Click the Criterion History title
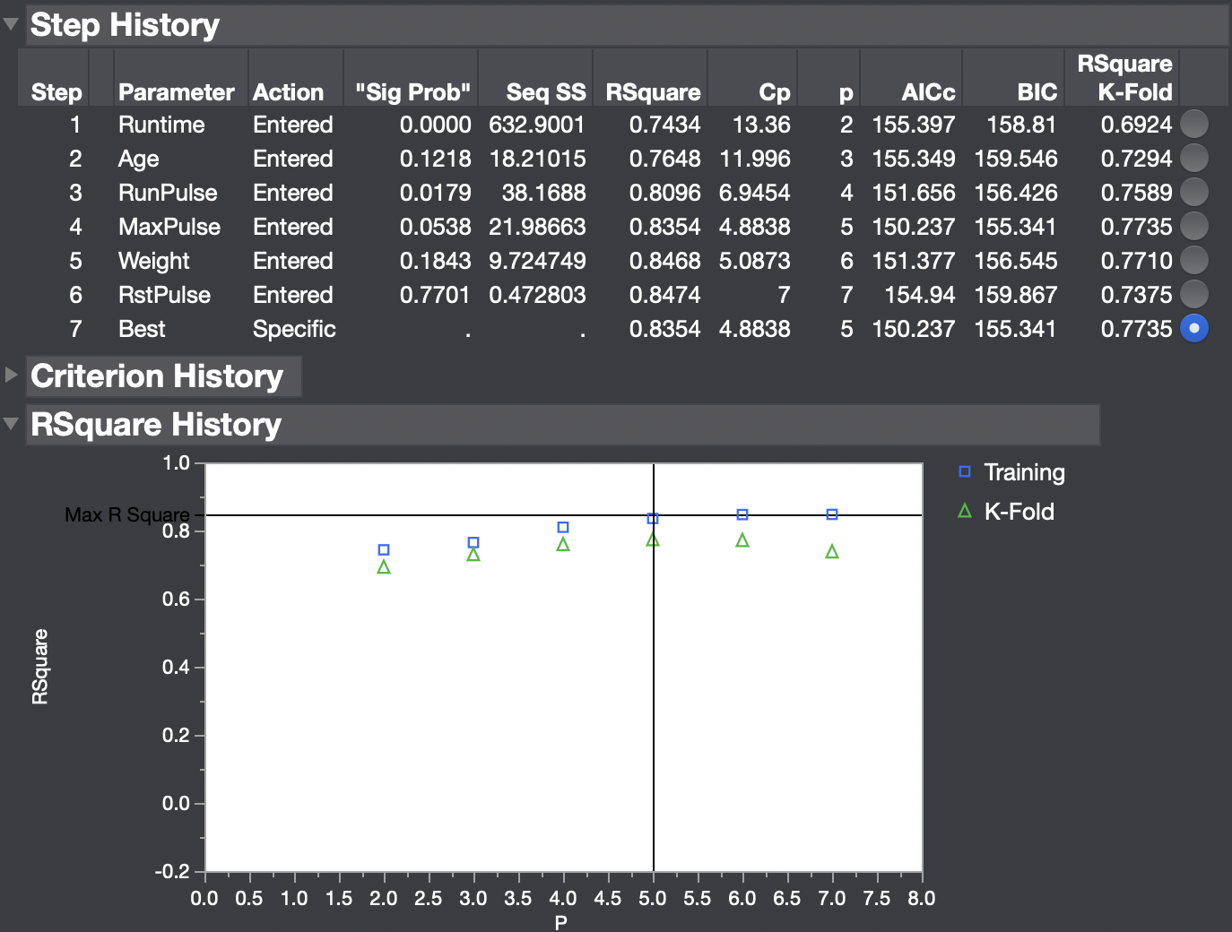Image resolution: width=1232 pixels, height=932 pixels. point(154,376)
